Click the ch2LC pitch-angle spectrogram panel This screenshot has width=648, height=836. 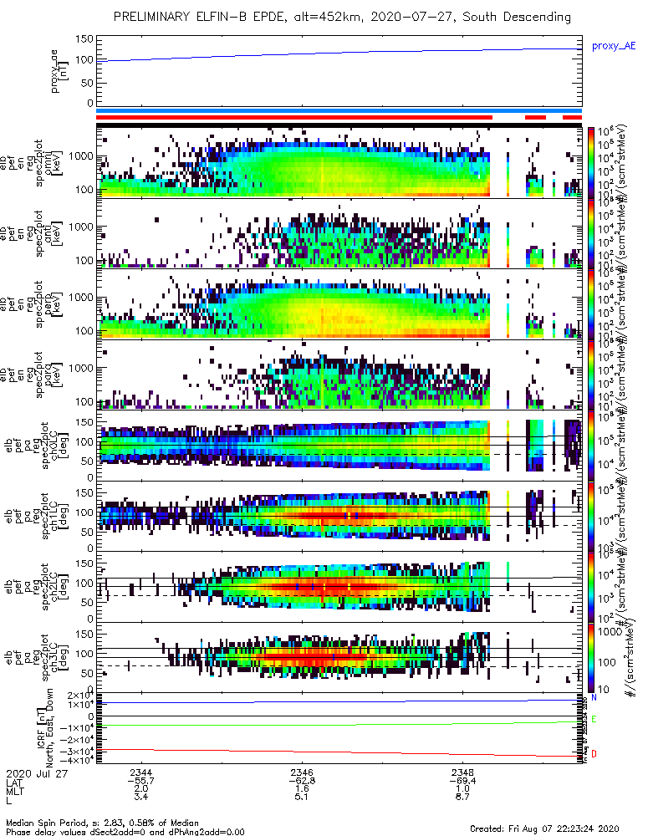tap(339, 587)
